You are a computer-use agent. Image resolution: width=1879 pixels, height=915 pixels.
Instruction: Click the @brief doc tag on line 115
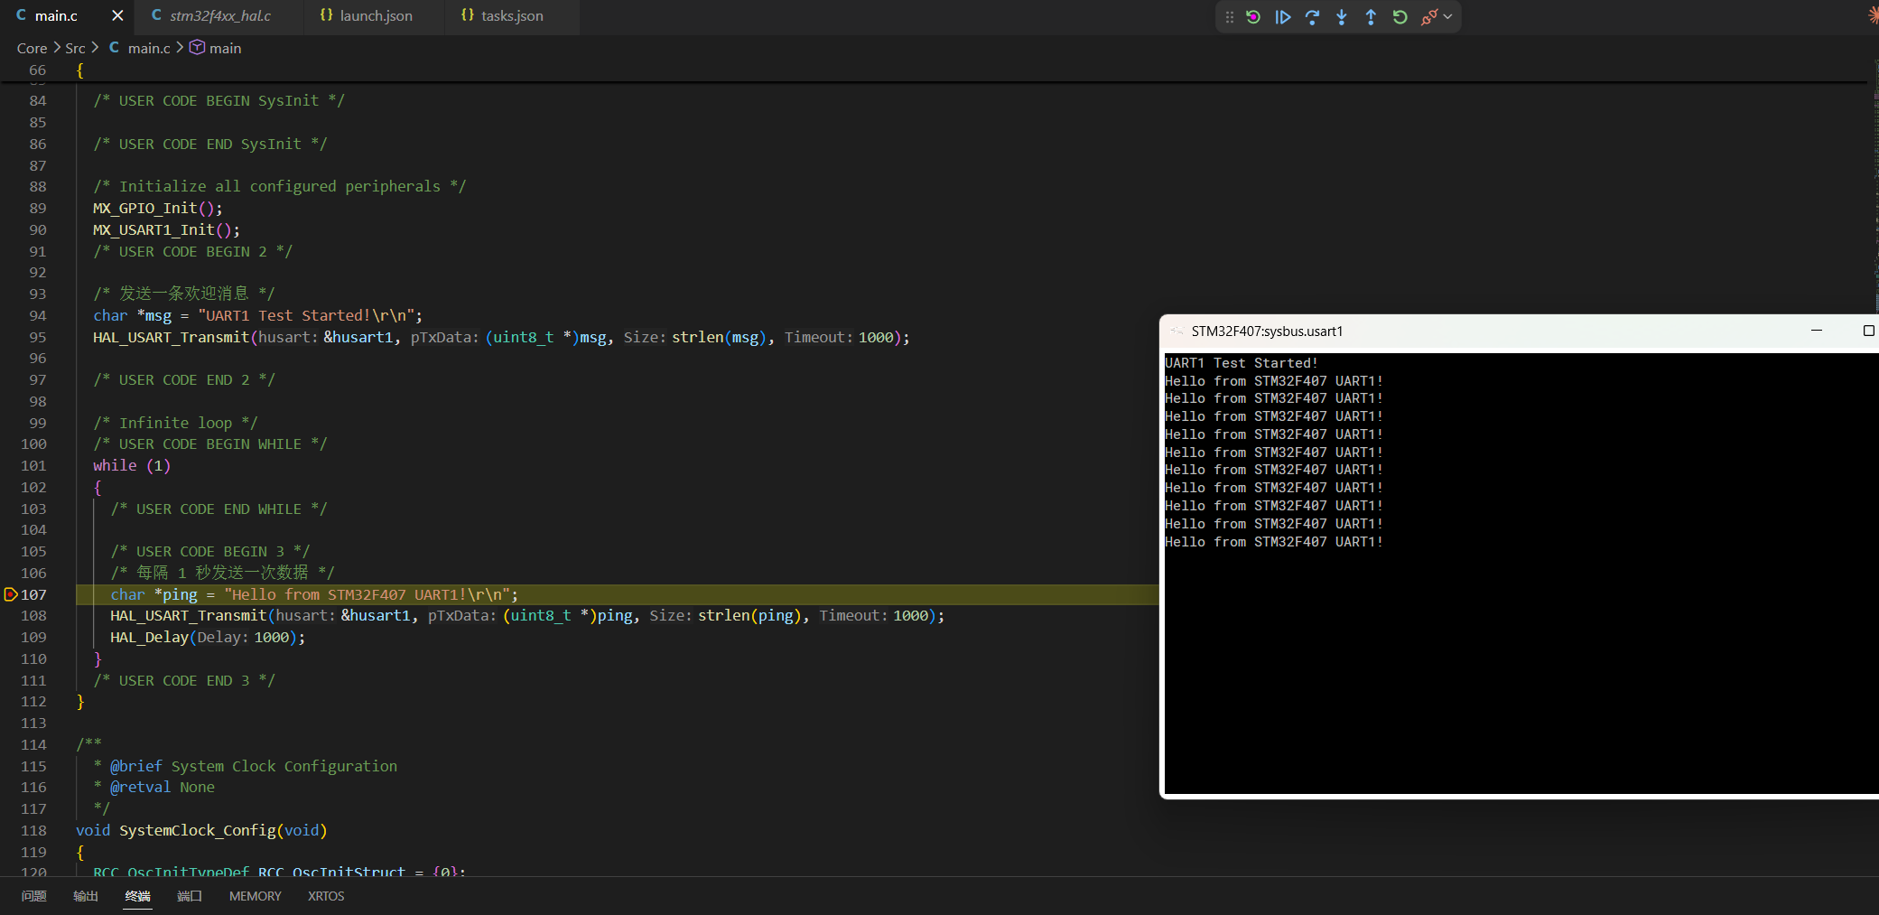[136, 766]
